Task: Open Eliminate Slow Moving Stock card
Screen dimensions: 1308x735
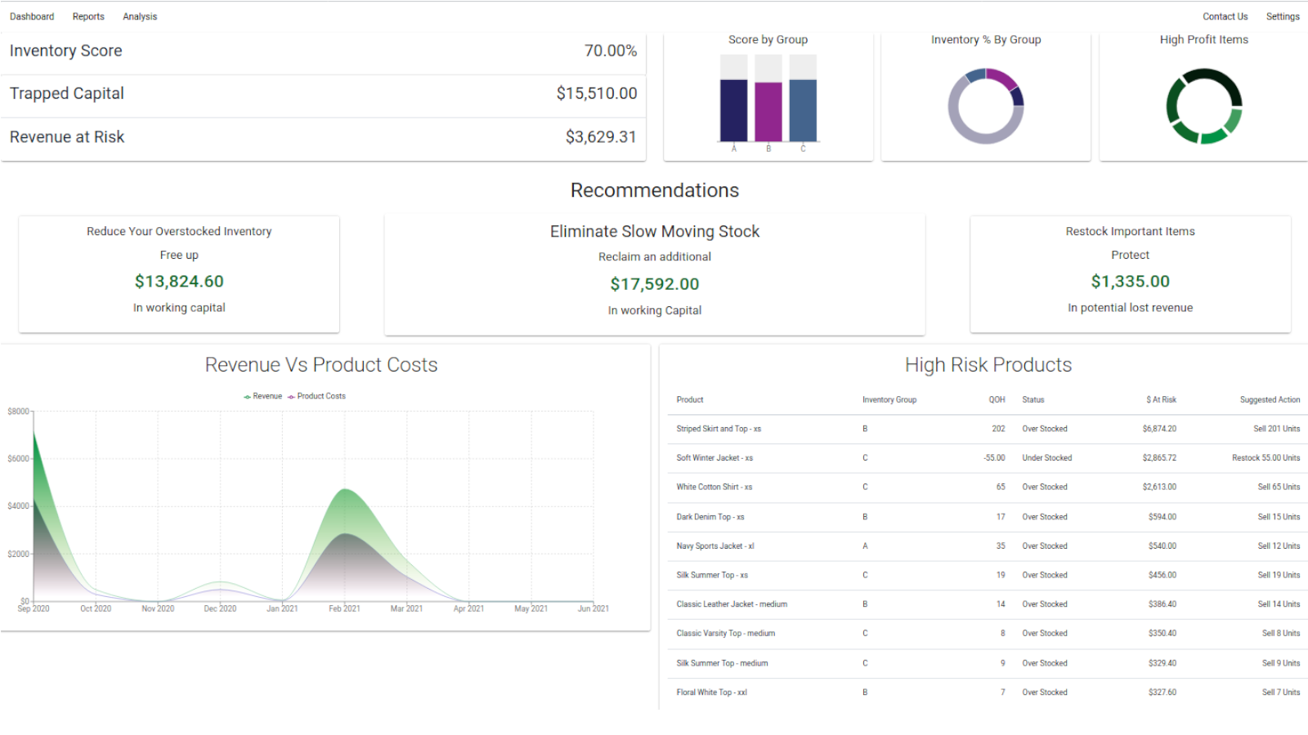Action: [655, 274]
